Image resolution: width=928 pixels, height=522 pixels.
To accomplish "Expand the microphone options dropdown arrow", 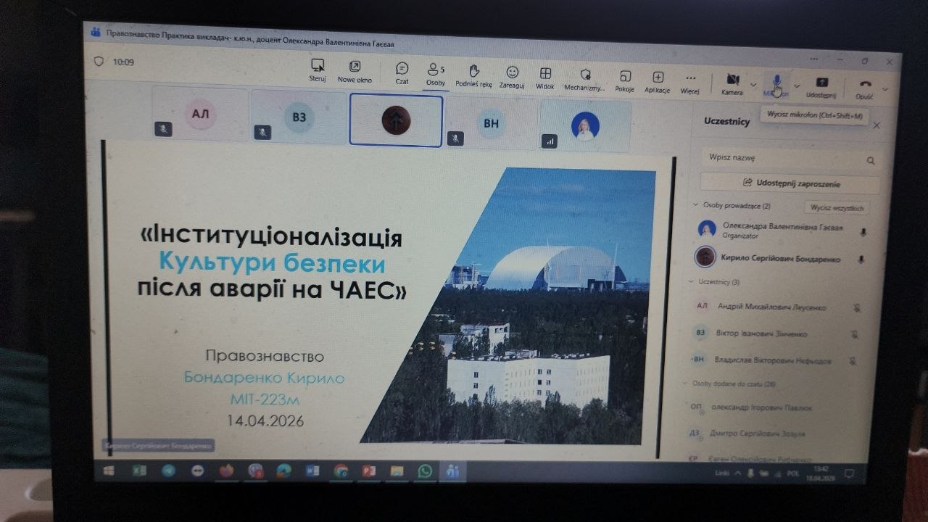I will pos(797,86).
